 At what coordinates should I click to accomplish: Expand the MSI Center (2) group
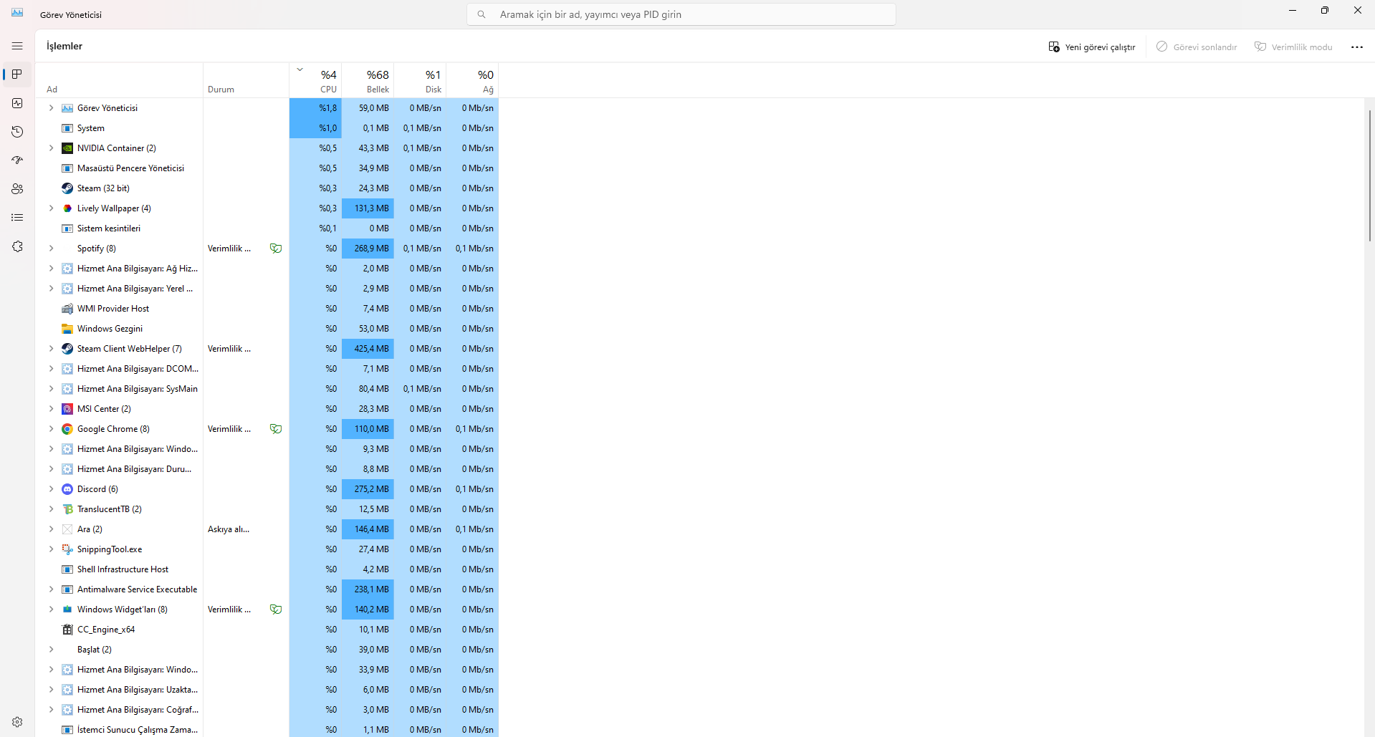51,409
